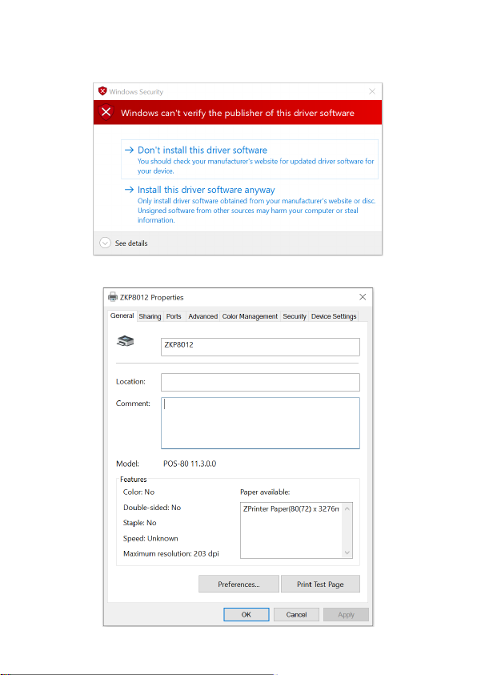
Task: Click arrow icon beside Don't install option
Action: coord(129,150)
